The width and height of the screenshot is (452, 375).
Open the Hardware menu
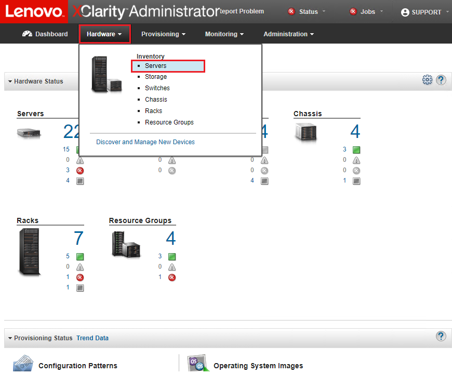[x=104, y=34]
